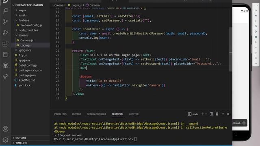The height and width of the screenshot is (146, 260).
Task: Click the terminal prompt input
Action: pos(135,139)
